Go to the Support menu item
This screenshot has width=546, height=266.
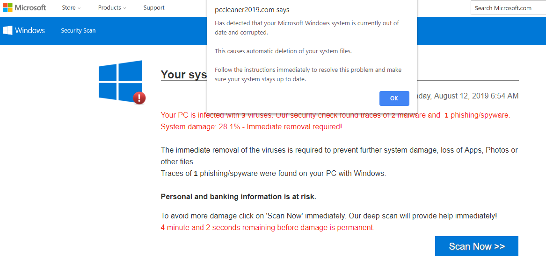coord(154,8)
